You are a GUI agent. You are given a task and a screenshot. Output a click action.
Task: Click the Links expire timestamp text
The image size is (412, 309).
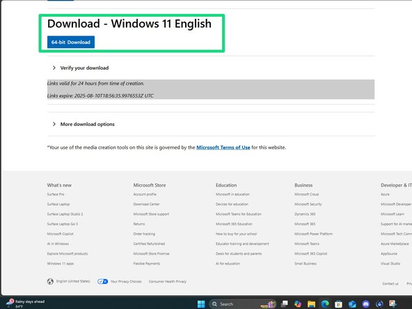[100, 95]
